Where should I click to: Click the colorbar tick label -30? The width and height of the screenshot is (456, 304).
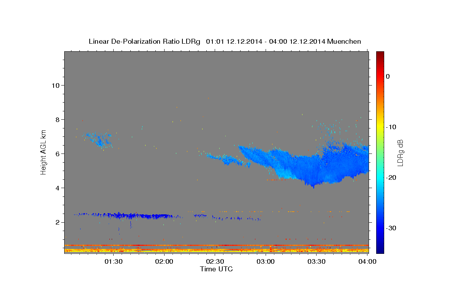(391, 228)
